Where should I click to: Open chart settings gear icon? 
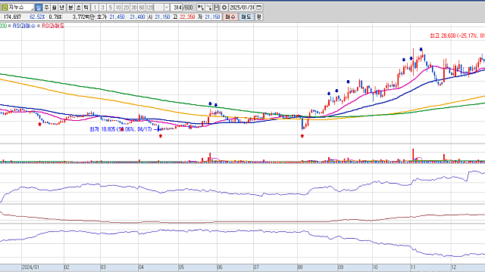[224, 8]
